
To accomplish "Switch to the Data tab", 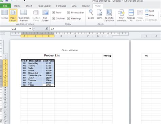I will (x=74, y=6).
